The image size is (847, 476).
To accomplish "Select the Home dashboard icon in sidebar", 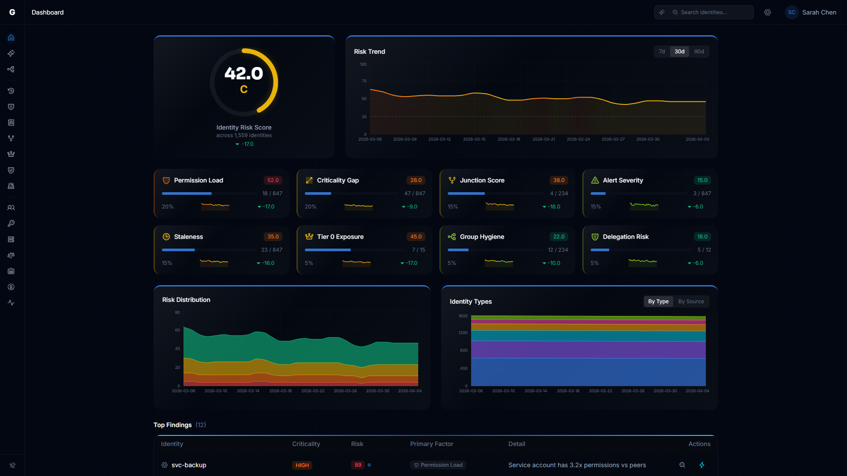I will point(11,37).
